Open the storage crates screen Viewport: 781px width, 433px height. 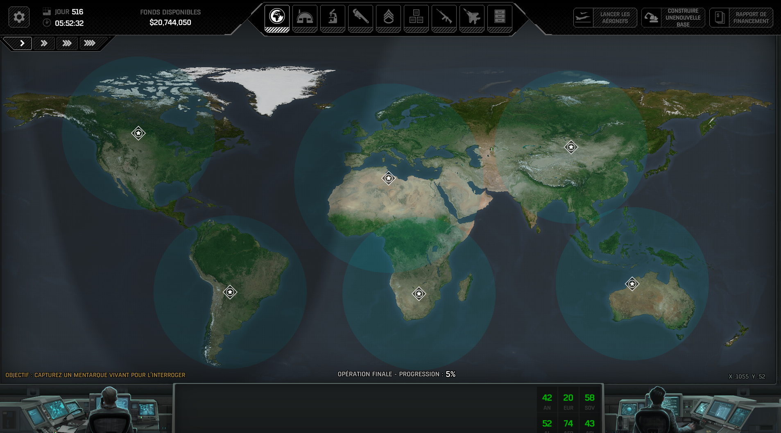[x=416, y=18]
